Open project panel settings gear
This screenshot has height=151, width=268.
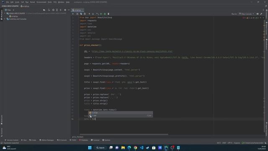click(x=65, y=10)
